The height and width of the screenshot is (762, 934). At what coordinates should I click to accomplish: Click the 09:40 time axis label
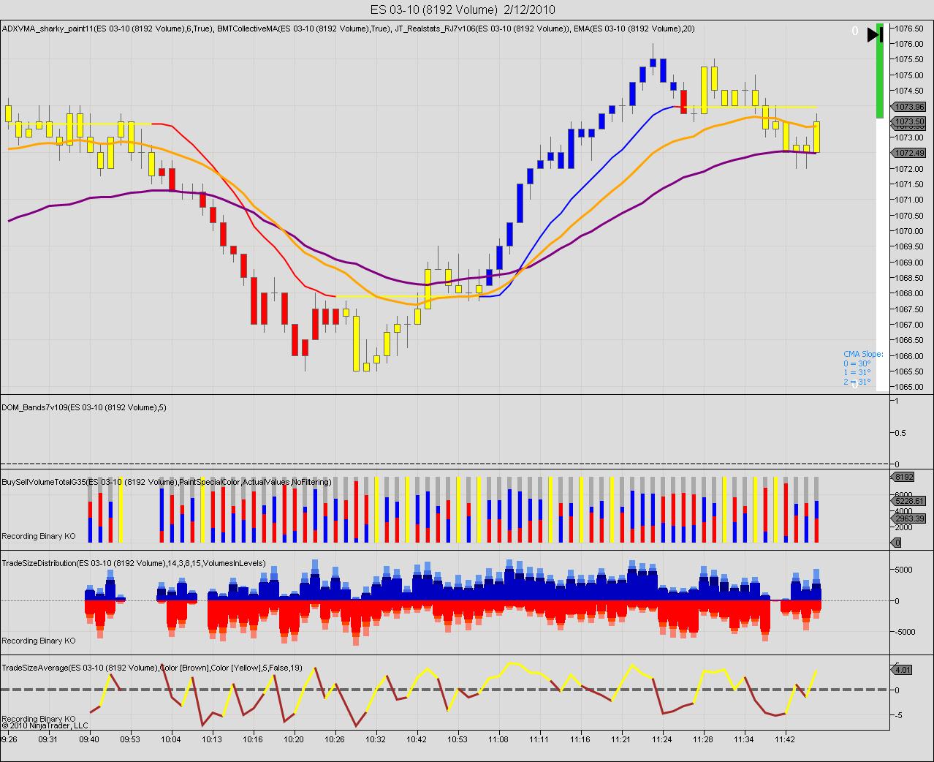[x=89, y=739]
